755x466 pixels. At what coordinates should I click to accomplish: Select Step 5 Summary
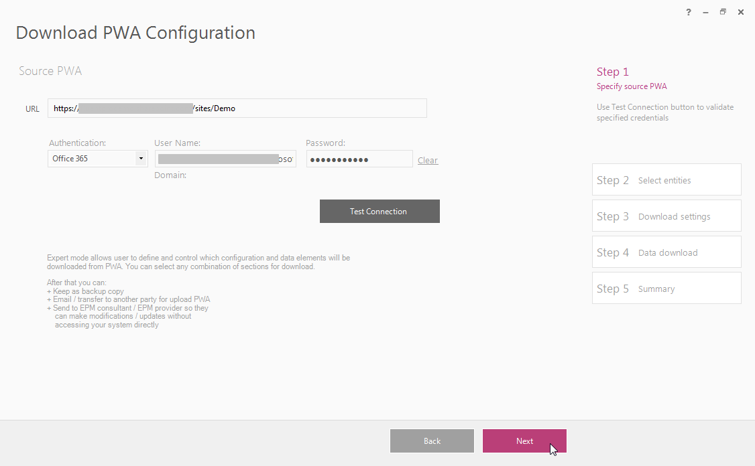[666, 288]
